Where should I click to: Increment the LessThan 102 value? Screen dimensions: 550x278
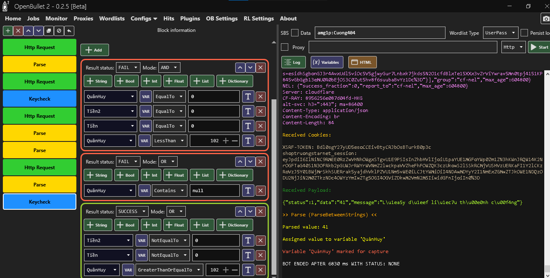tap(226, 141)
